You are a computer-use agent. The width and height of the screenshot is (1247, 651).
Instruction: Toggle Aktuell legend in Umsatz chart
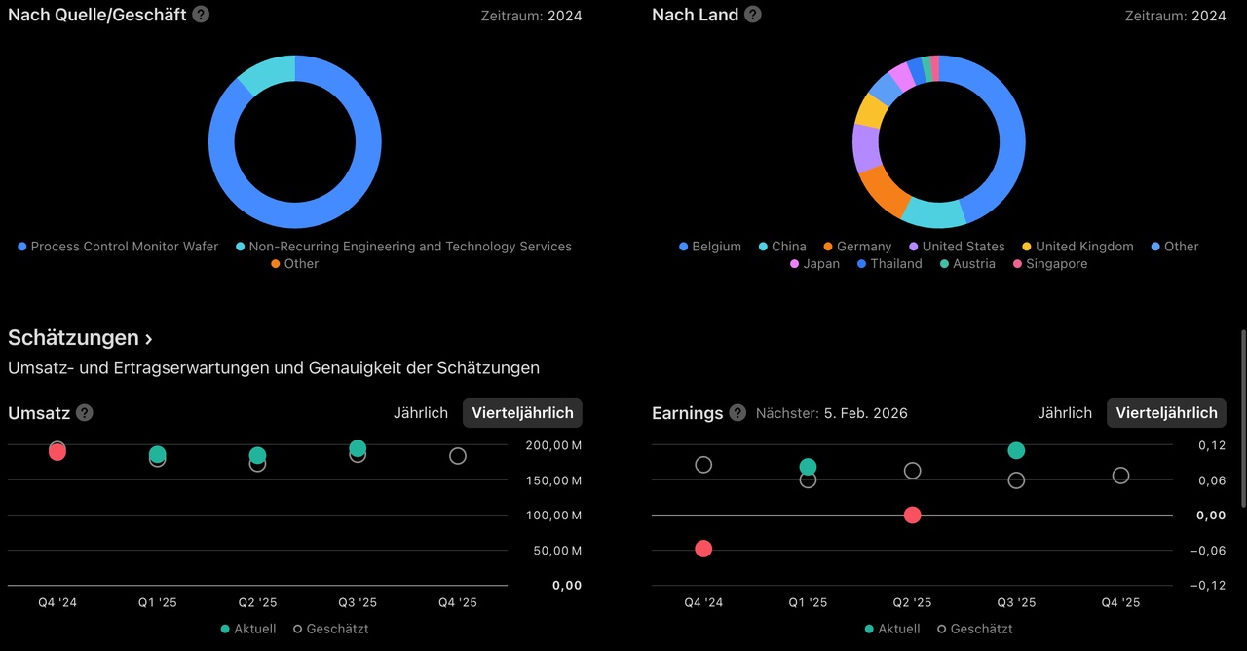pyautogui.click(x=248, y=630)
